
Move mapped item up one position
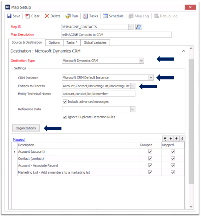[x=171, y=139]
